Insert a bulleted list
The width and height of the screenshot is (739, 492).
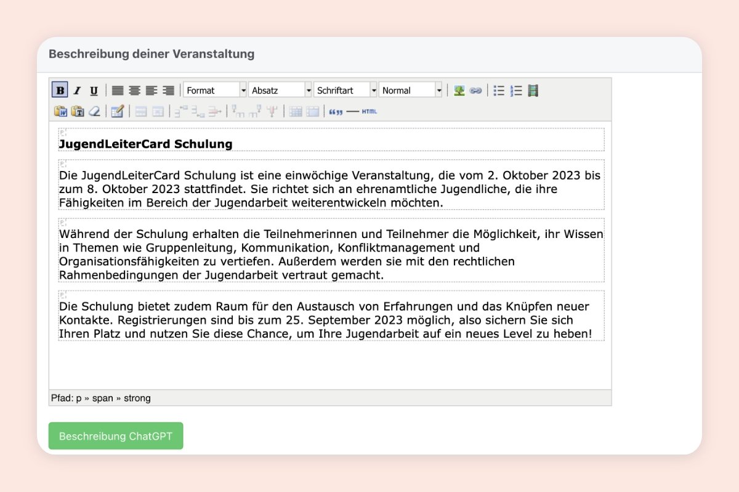(x=499, y=90)
